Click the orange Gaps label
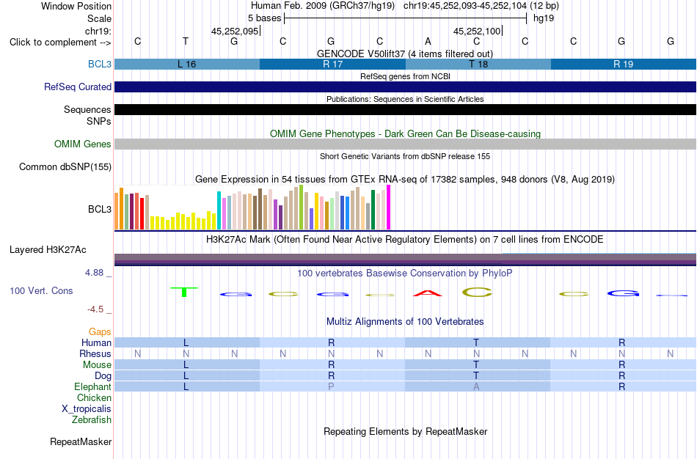The height and width of the screenshot is (459, 697). (x=100, y=332)
